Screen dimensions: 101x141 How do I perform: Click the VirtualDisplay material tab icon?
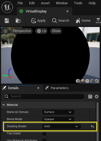pos(21,11)
